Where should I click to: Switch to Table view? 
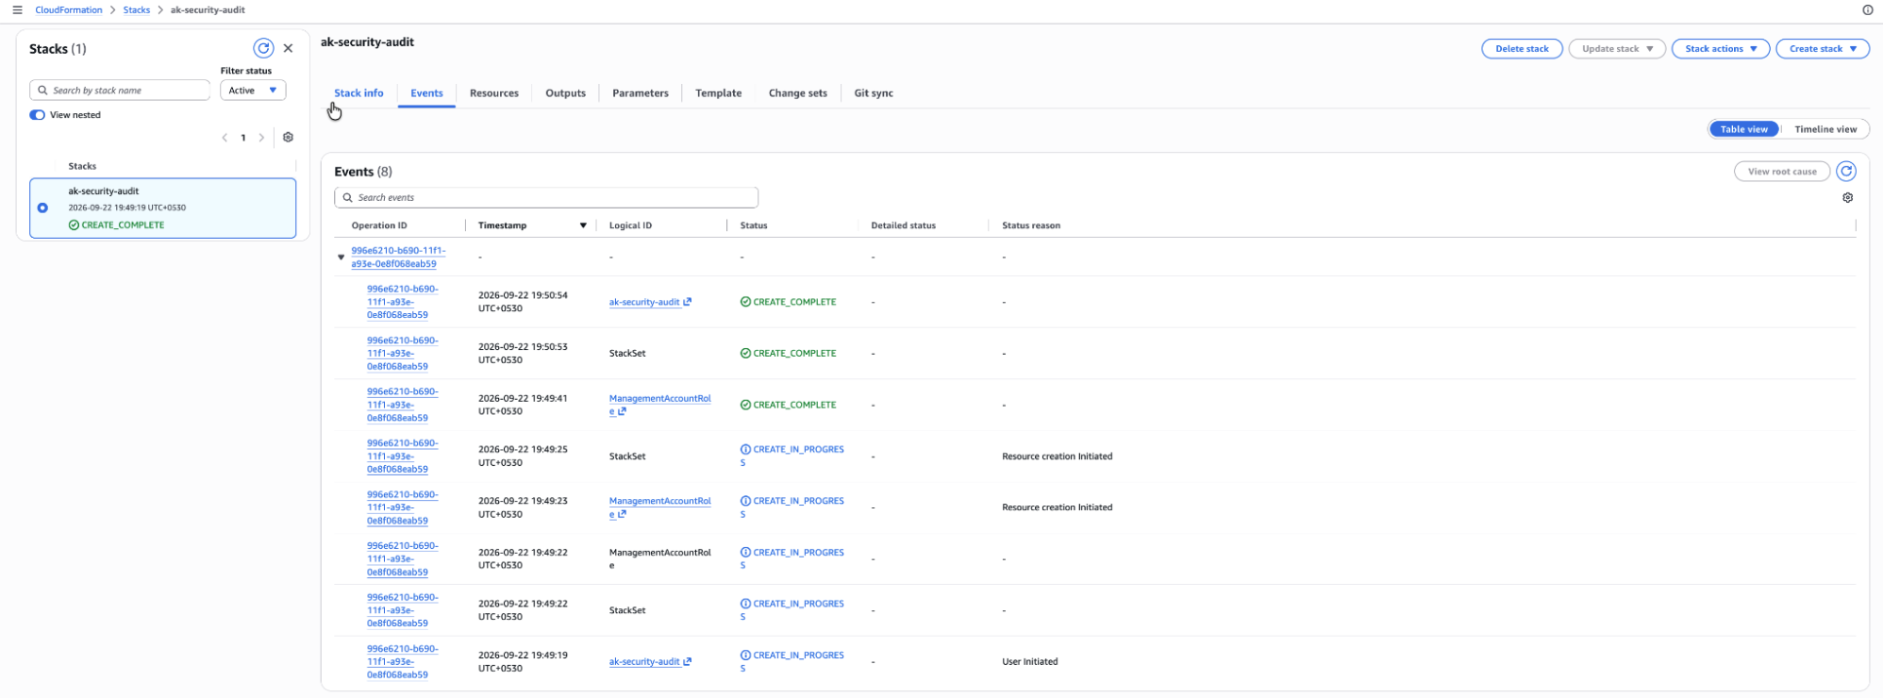tap(1744, 129)
